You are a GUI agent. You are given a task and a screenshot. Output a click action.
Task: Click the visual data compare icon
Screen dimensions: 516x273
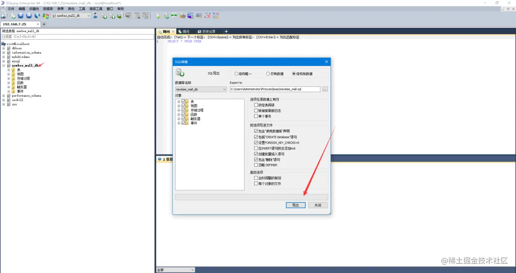pos(174,16)
